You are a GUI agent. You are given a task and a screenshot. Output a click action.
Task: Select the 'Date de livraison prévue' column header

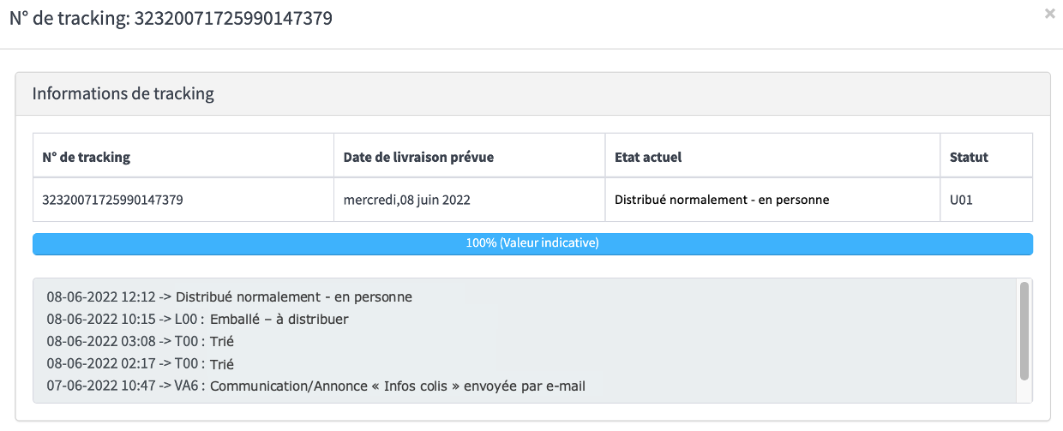coord(418,157)
